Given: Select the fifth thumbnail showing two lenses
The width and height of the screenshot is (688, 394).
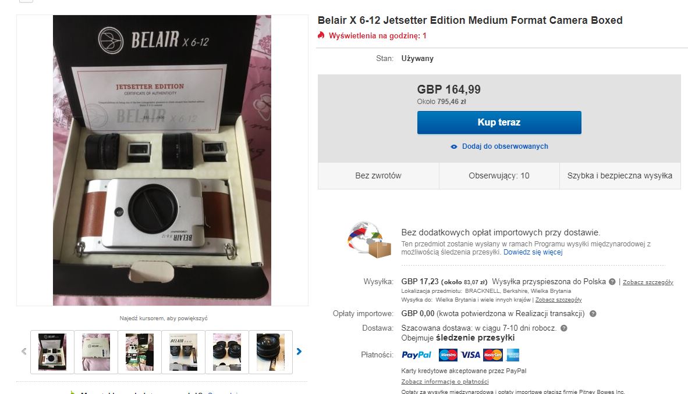Looking at the screenshot, I should click(x=227, y=352).
